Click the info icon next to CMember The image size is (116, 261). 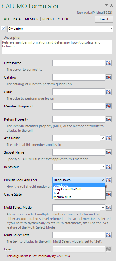[4, 28]
